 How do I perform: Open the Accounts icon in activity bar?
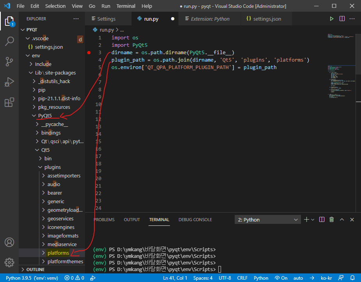coord(9,242)
